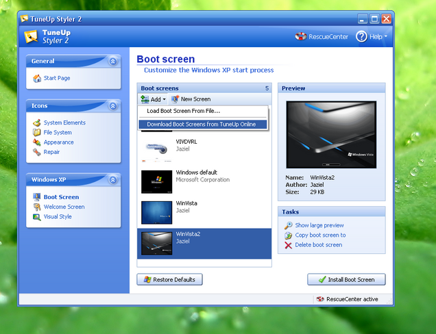This screenshot has height=334, width=436.
Task: Select the VIVDVRL boot screen thumbnail
Action: [156, 151]
